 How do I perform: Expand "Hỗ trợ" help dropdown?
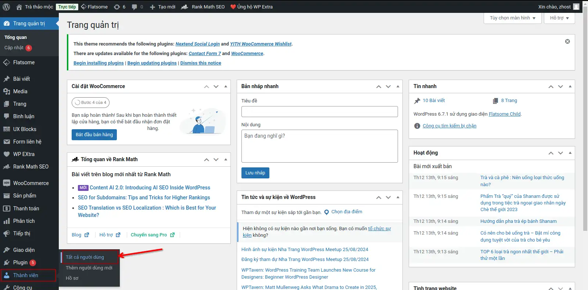tap(559, 18)
